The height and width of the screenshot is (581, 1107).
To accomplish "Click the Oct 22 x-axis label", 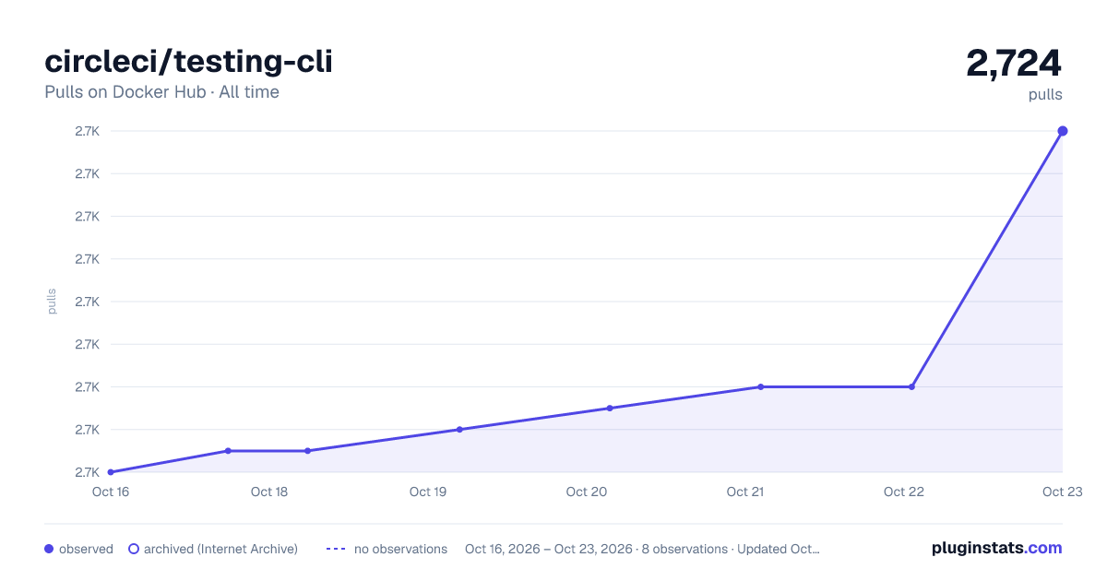I will click(x=904, y=492).
